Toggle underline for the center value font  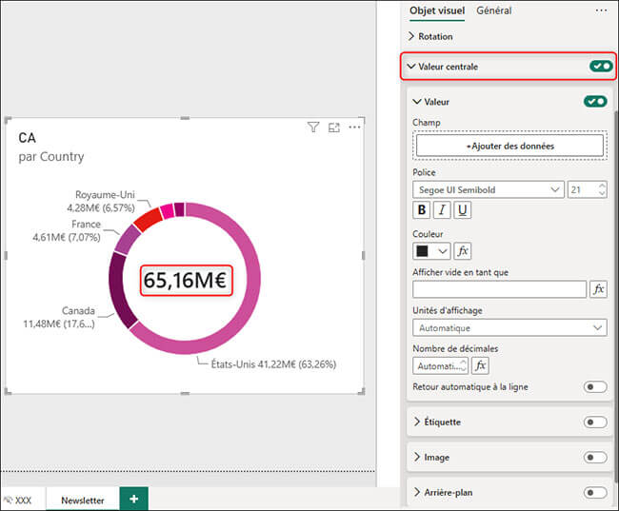462,210
